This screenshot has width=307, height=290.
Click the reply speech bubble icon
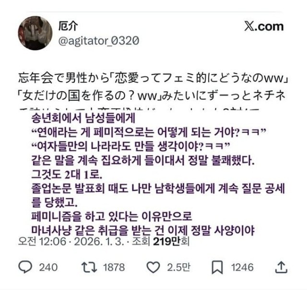pos(25,267)
